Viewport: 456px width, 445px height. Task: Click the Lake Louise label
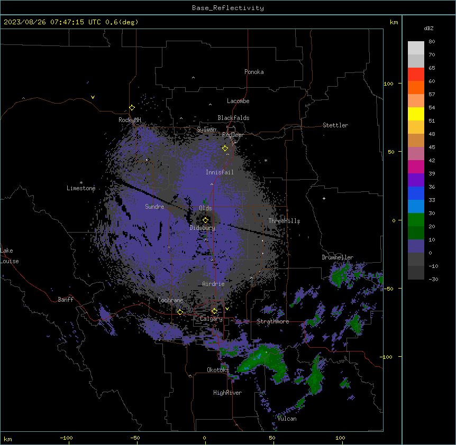10,256
